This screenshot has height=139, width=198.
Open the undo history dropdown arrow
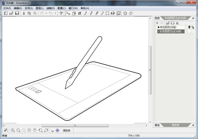[46, 14]
